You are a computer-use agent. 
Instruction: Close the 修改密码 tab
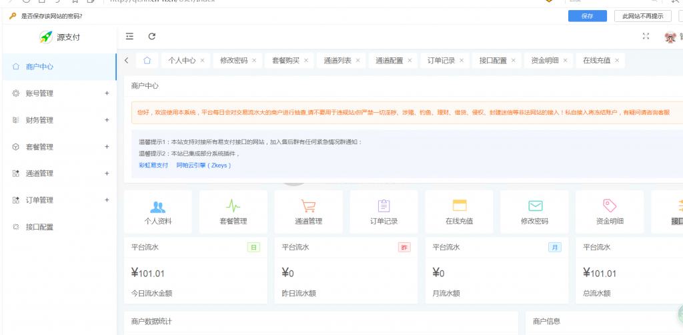pos(254,61)
